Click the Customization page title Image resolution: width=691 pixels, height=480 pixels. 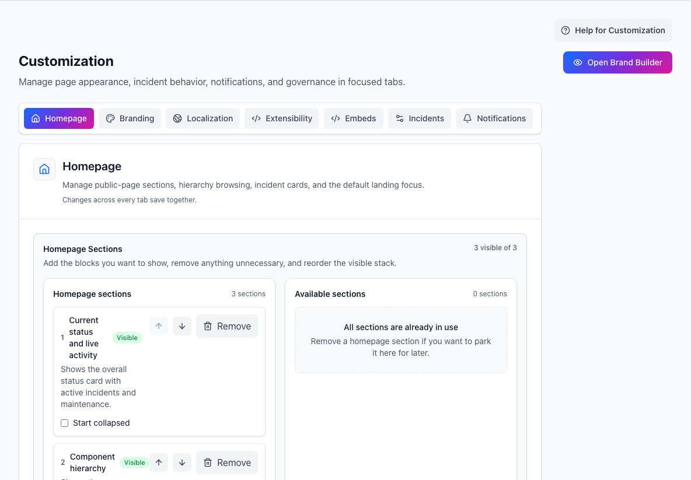click(x=66, y=61)
